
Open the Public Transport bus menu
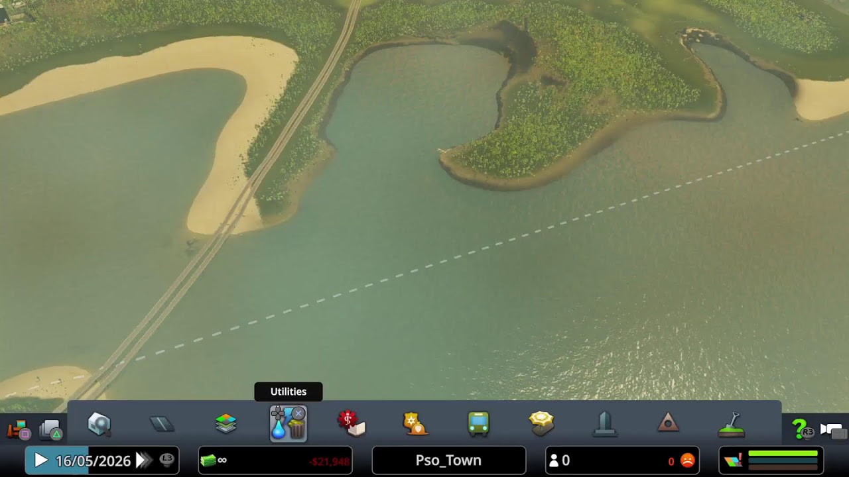point(478,423)
